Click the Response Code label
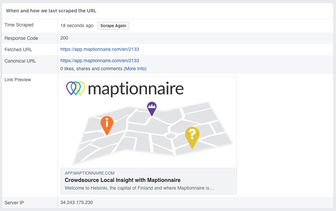This screenshot has width=336, height=211. click(21, 38)
